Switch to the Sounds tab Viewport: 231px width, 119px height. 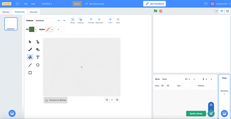coord(34,12)
